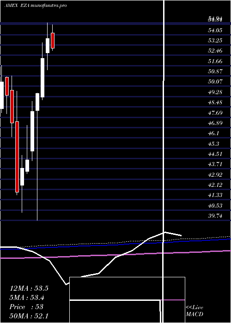This screenshot has height=323, width=231.
Task: Click the 12MA : 53.5 readout
Action: tap(29, 288)
